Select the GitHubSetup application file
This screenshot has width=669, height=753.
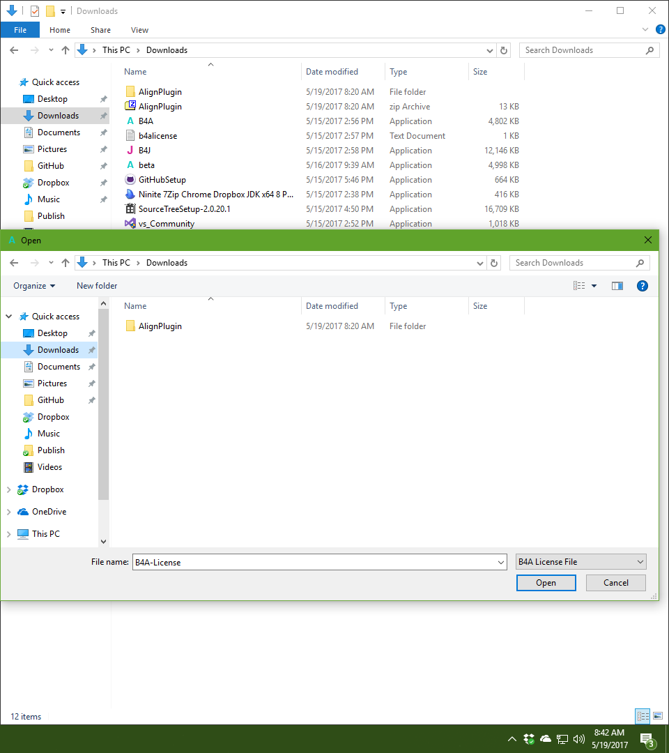(x=162, y=180)
